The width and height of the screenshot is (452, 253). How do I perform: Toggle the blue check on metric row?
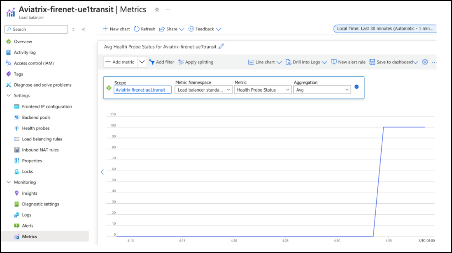pyautogui.click(x=356, y=87)
